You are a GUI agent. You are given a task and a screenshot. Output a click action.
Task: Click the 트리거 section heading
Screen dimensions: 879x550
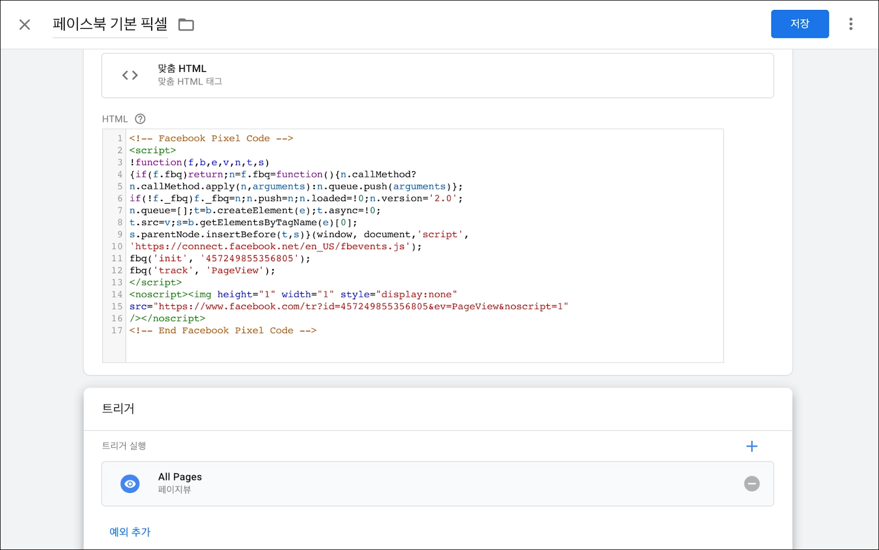click(118, 408)
